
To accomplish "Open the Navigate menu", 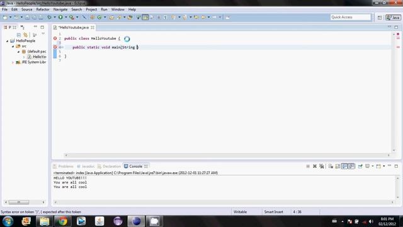I will [x=60, y=9].
